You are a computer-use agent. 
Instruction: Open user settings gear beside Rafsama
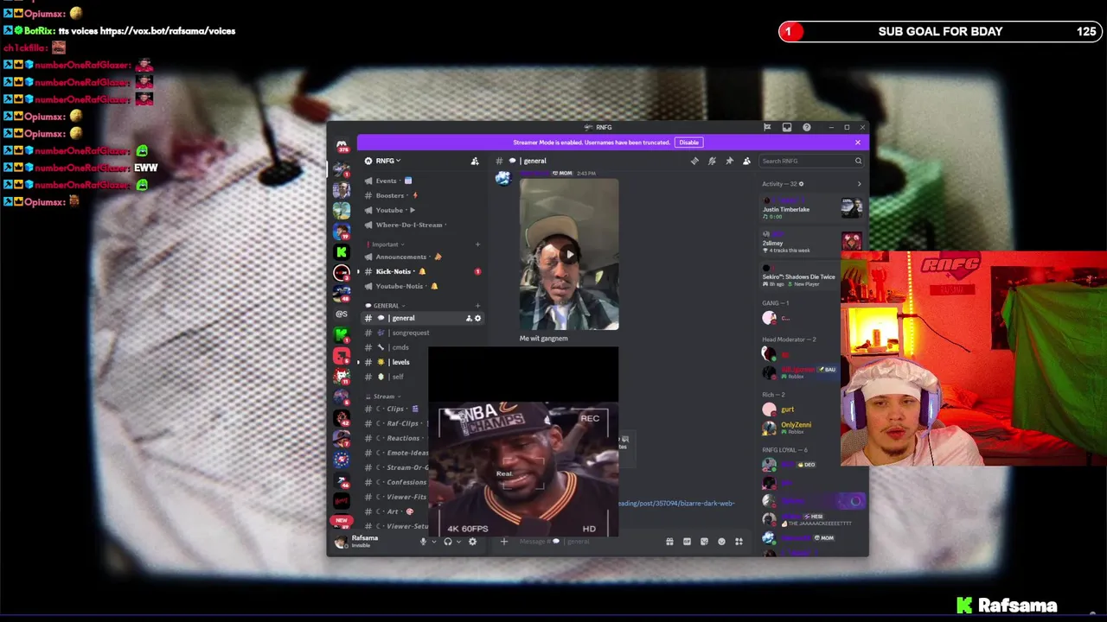pos(472,542)
